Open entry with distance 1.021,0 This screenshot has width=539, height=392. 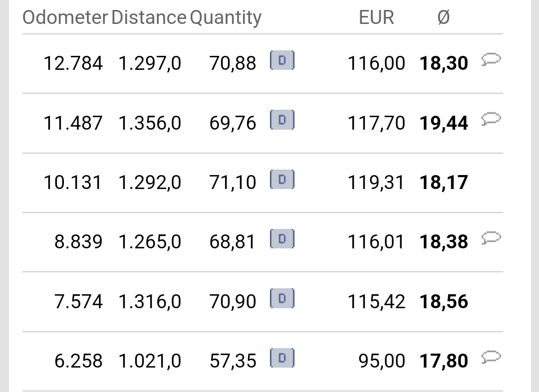(x=263, y=361)
